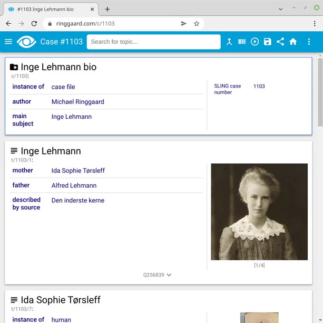
Task: Click the browser forward arrow
Action: point(21,23)
